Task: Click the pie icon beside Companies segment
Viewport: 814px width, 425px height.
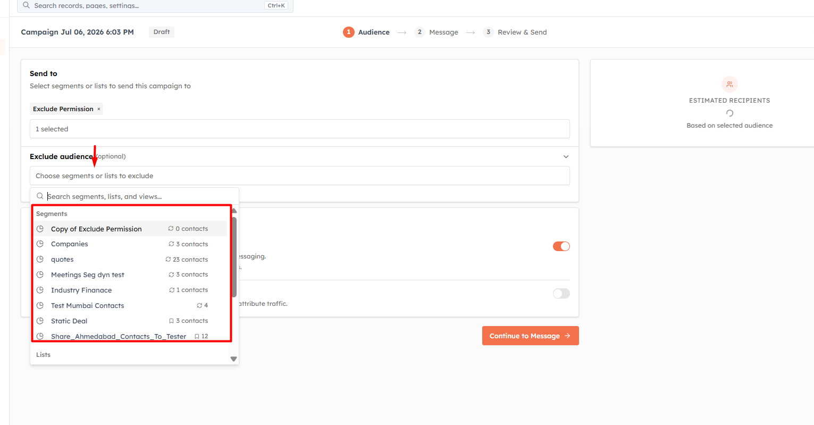Action: [x=40, y=244]
